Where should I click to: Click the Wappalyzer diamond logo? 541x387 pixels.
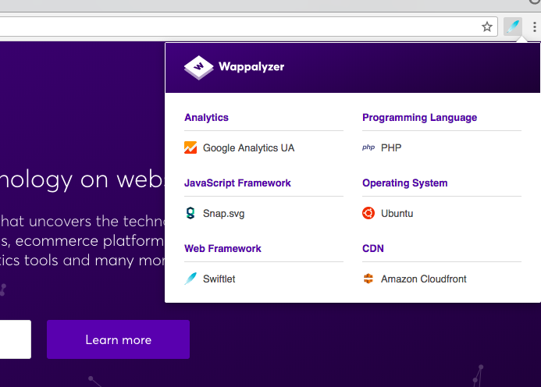click(199, 67)
